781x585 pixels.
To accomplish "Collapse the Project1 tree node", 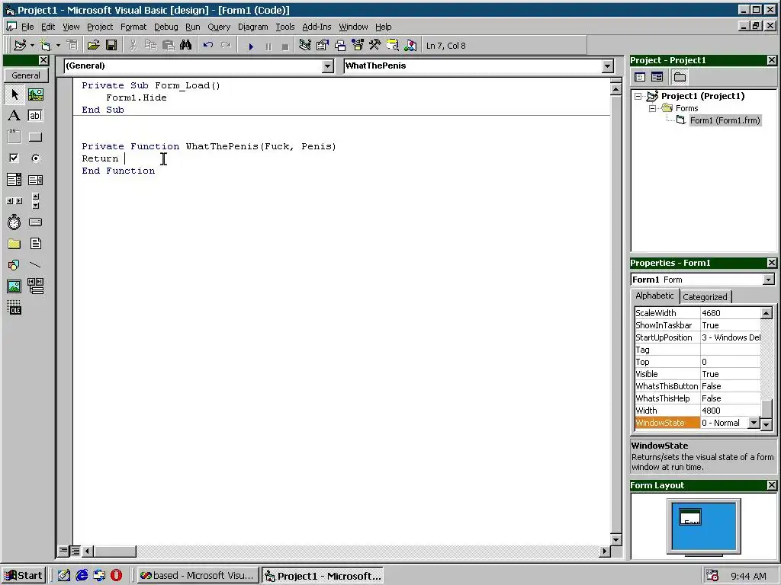I will point(638,97).
